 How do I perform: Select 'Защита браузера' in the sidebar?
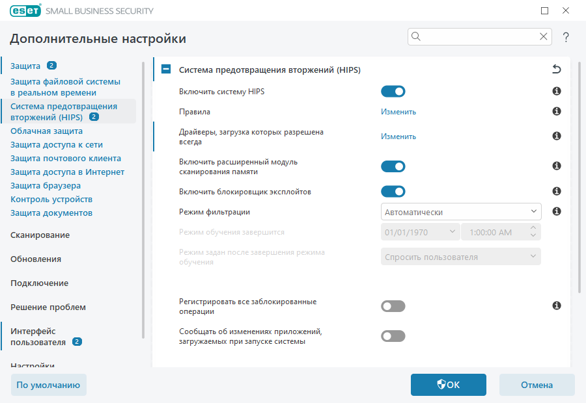pyautogui.click(x=46, y=185)
